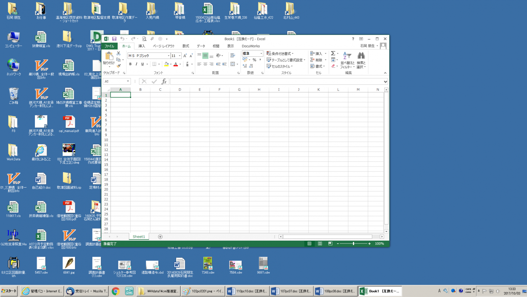This screenshot has width=527, height=297.
Task: Open cgi_manual.pdf on the desktop
Action: coord(69,124)
